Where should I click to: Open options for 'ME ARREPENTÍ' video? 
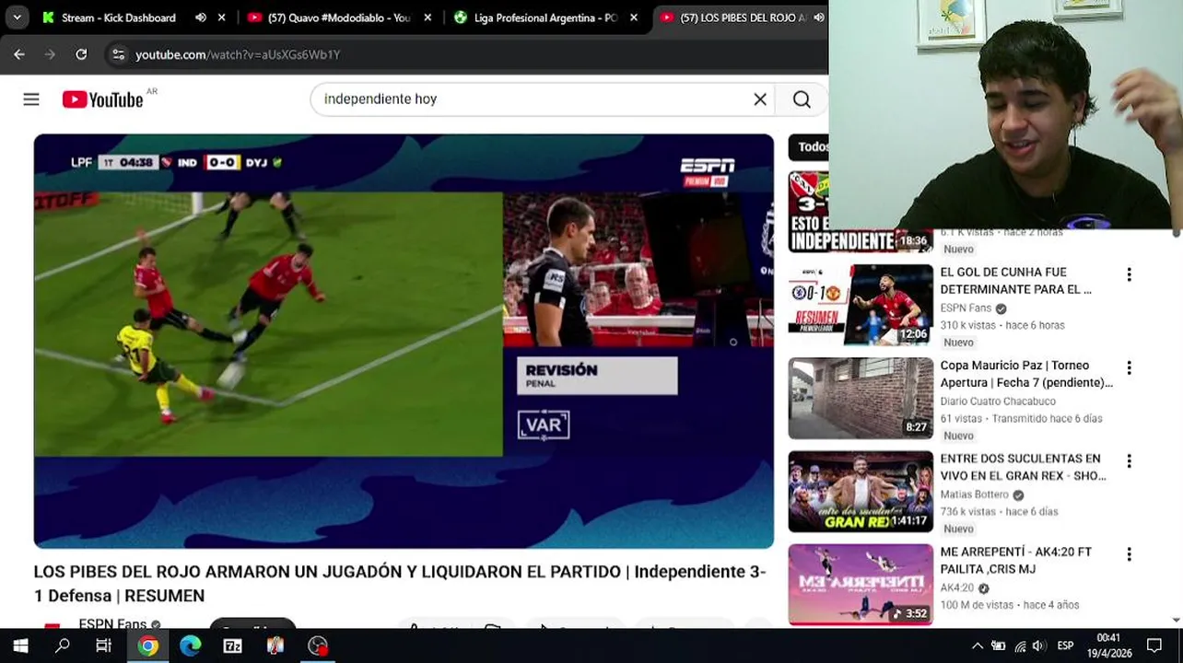1129,554
